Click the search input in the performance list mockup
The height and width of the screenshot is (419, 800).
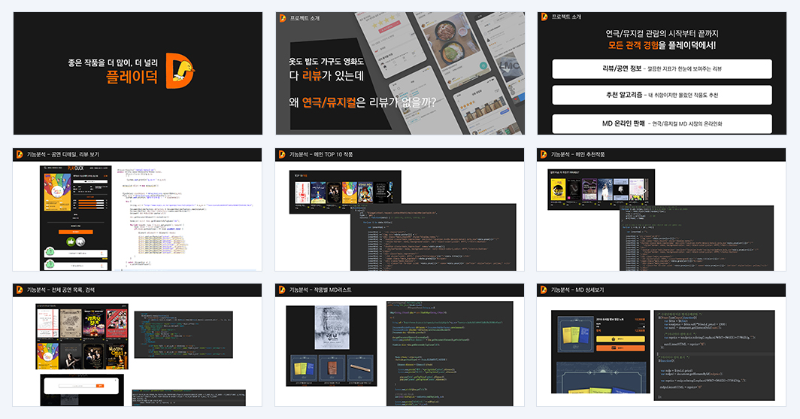tap(77, 386)
